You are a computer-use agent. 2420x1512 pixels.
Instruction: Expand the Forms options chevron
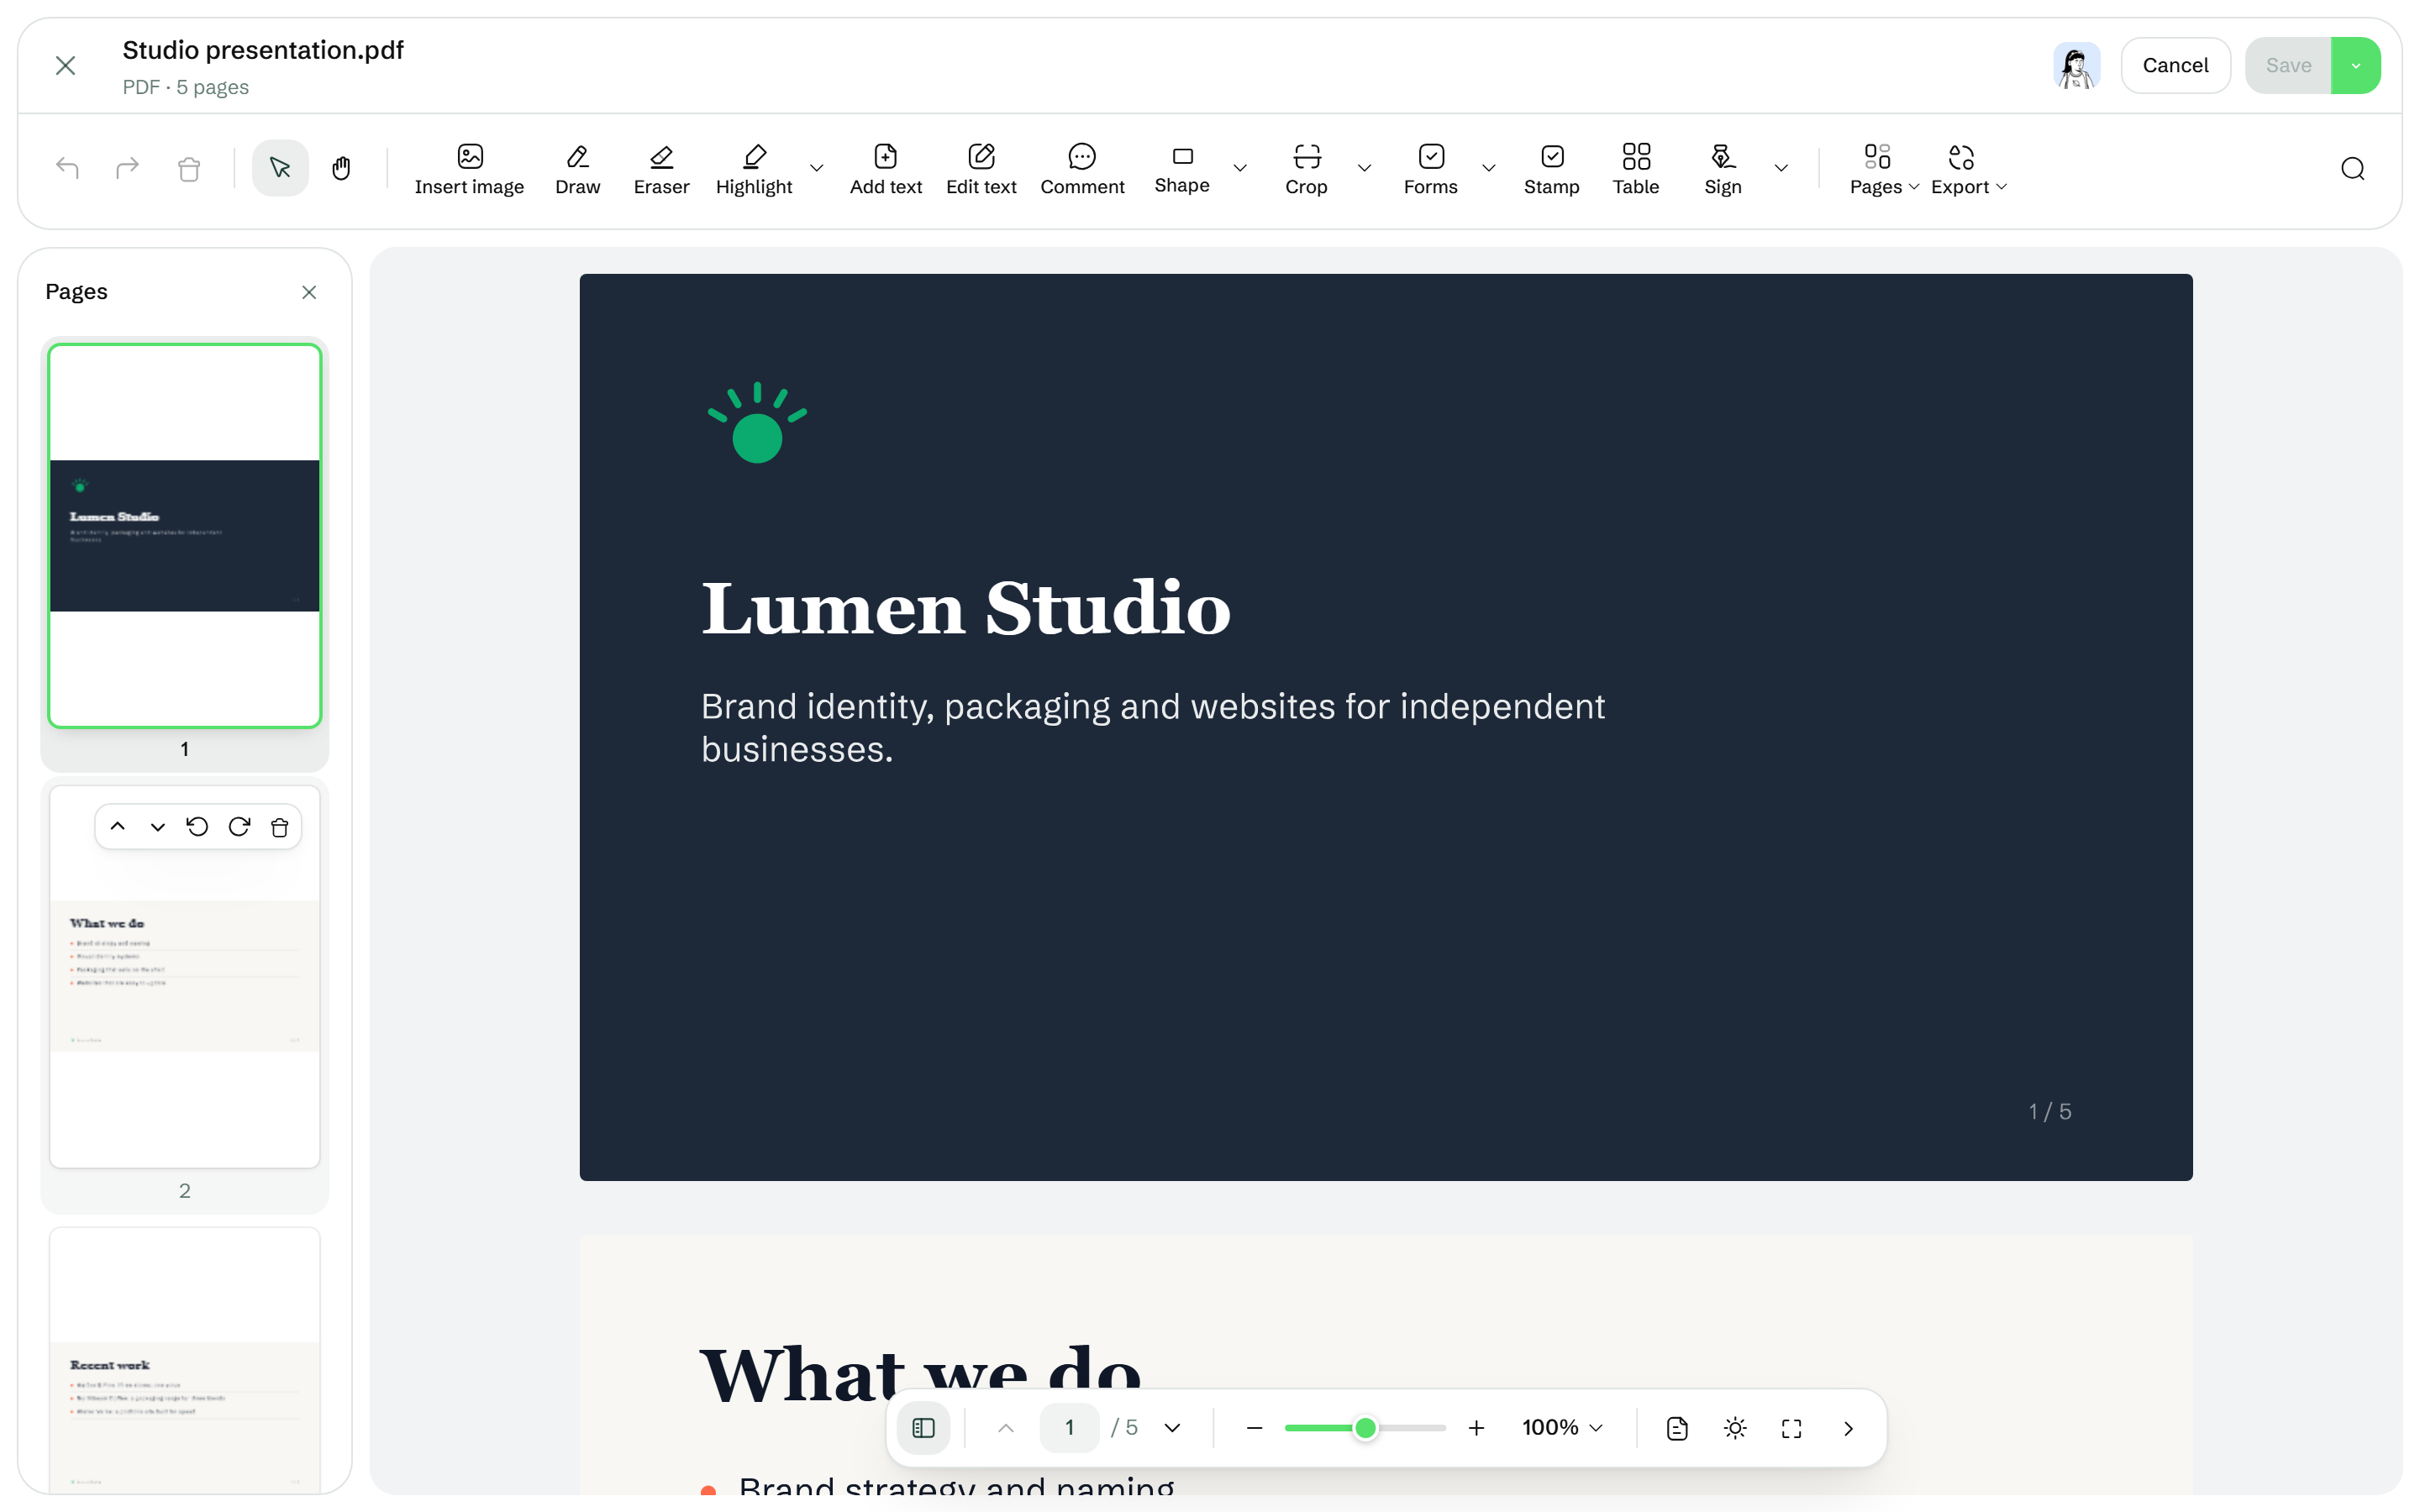click(x=1488, y=168)
